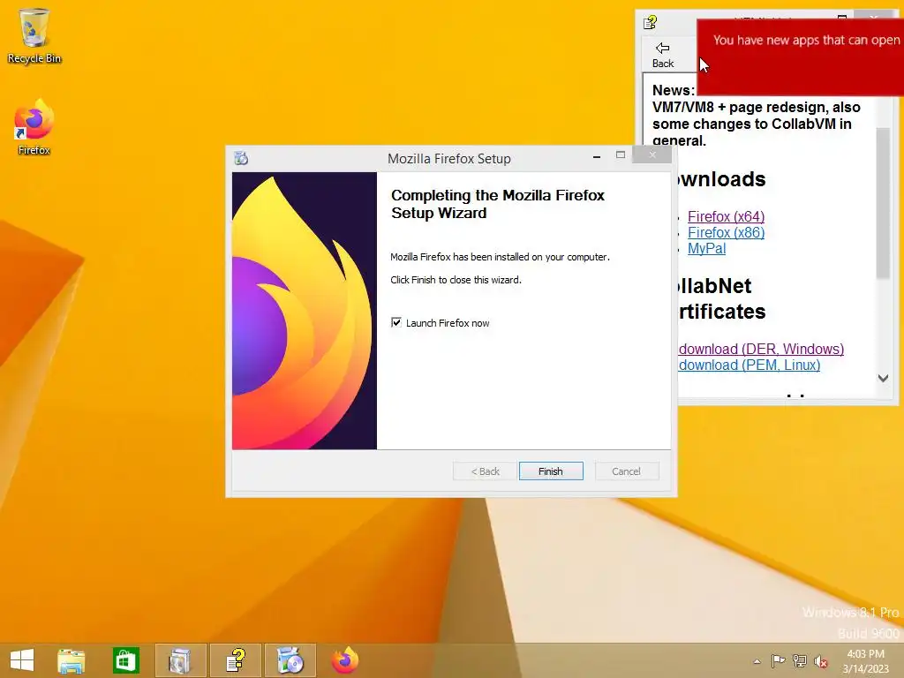This screenshot has width=904, height=678.
Task: Switch to the HTML help taskbar item
Action: [x=235, y=660]
